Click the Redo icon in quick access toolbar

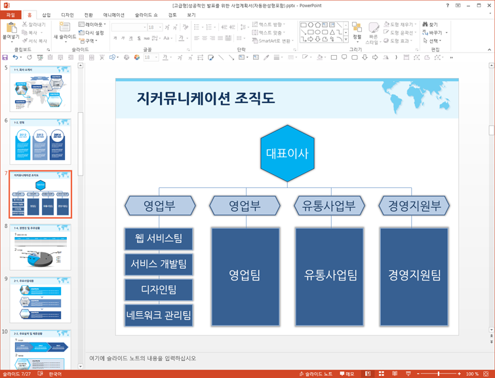pos(30,58)
